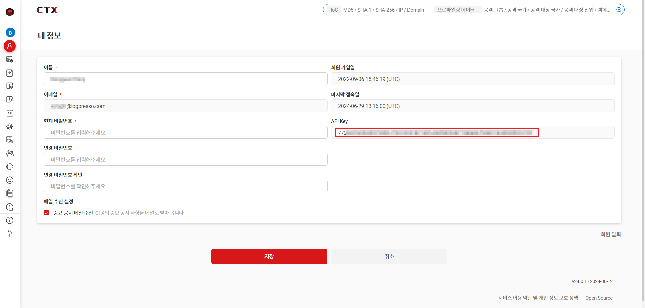
Task: Open the headset support sidebar icon
Action: click(x=10, y=167)
